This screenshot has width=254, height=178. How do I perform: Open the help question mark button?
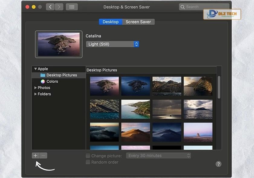[x=218, y=164]
